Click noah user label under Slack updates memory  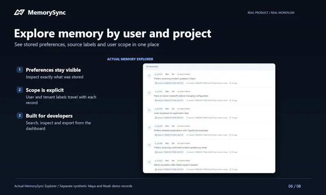(207, 83)
